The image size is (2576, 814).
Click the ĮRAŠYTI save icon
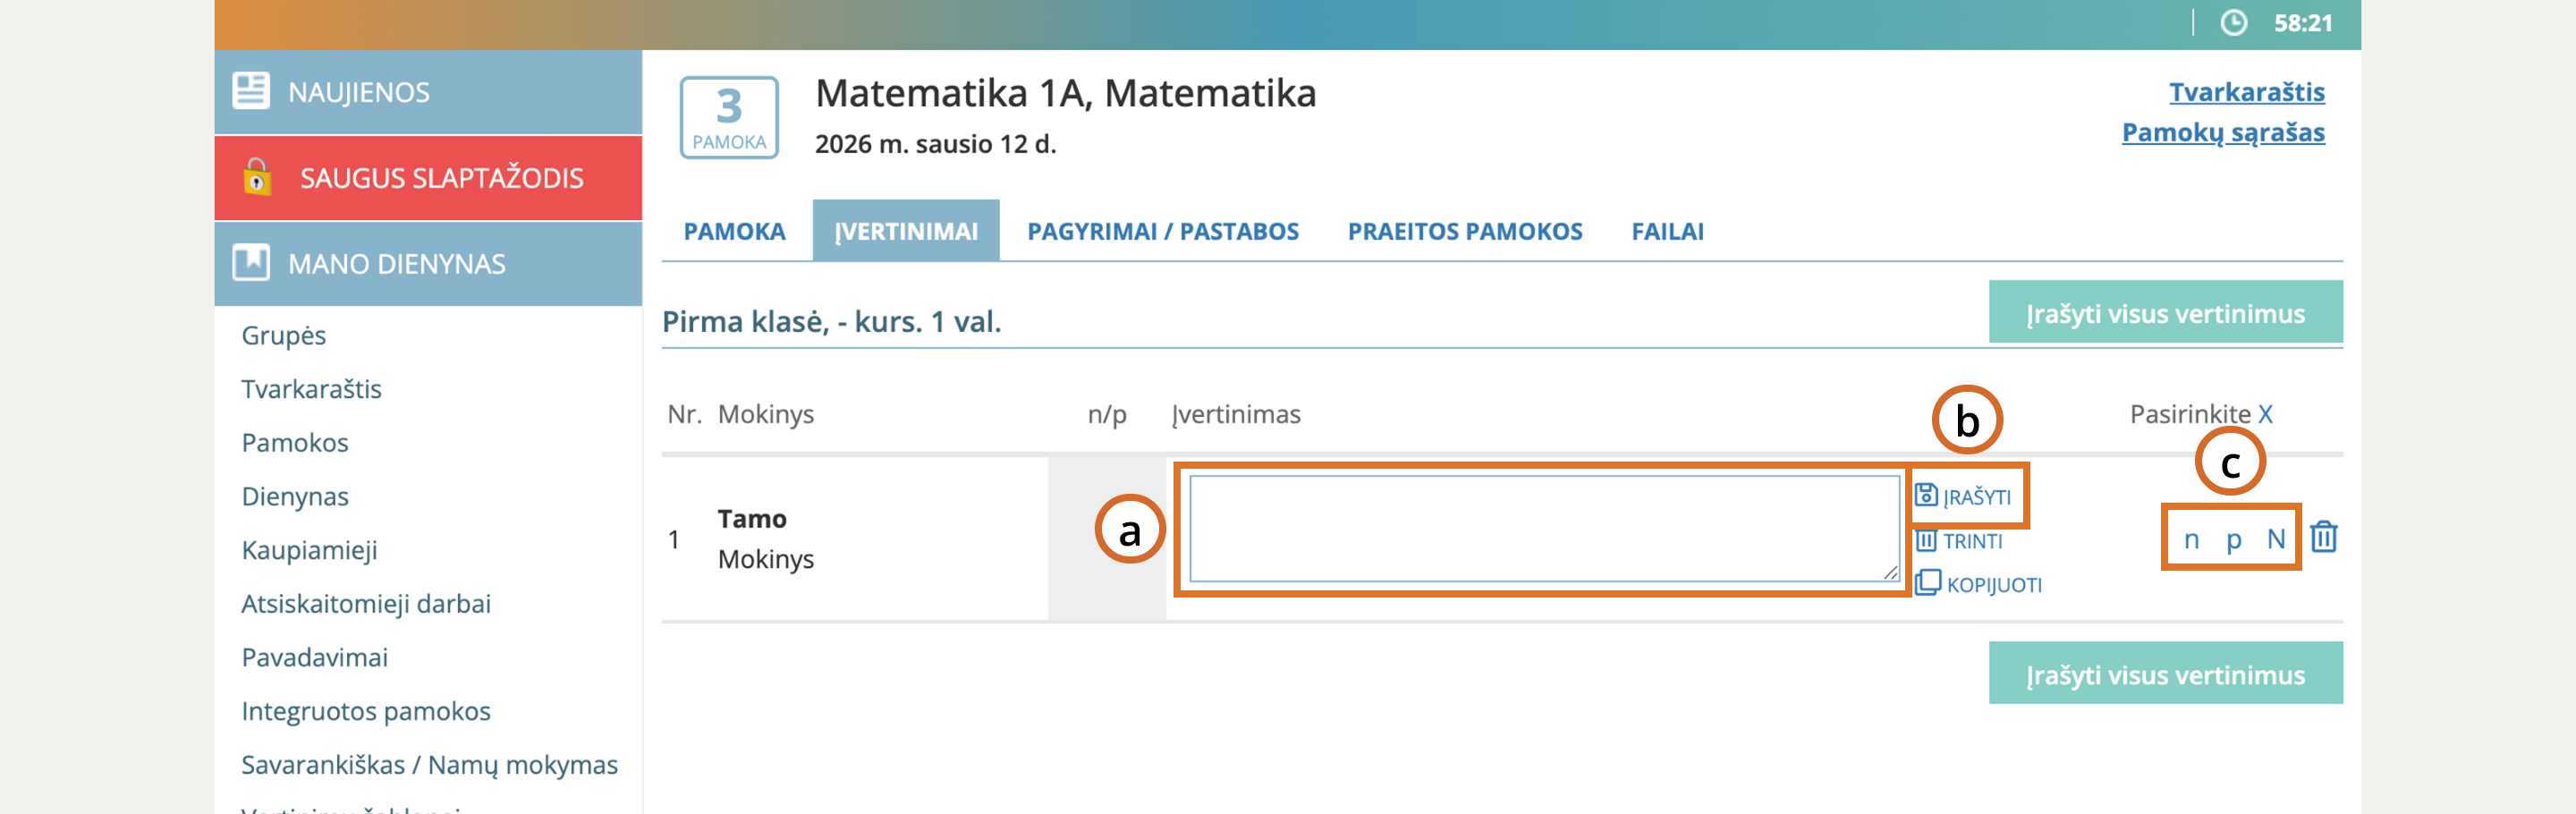tap(1925, 495)
